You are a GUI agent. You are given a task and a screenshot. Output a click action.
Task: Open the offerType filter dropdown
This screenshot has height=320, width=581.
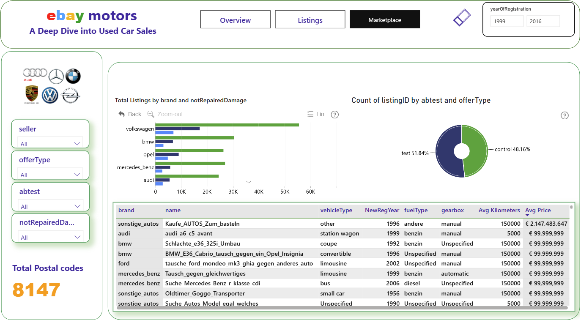pyautogui.click(x=50, y=175)
